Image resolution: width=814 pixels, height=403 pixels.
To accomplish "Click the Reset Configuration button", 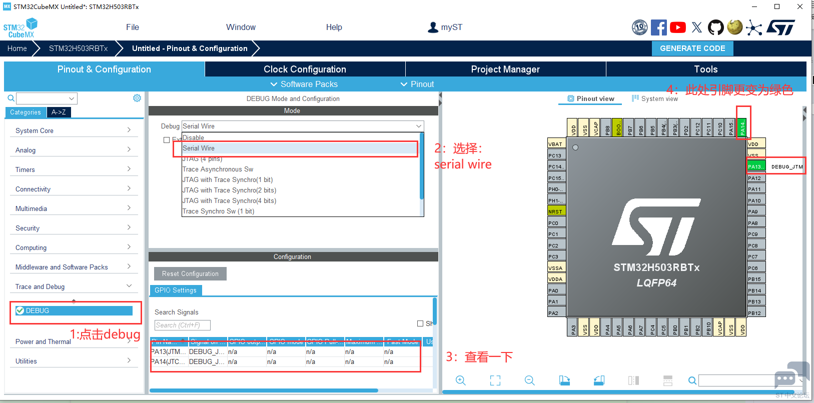I will click(190, 273).
